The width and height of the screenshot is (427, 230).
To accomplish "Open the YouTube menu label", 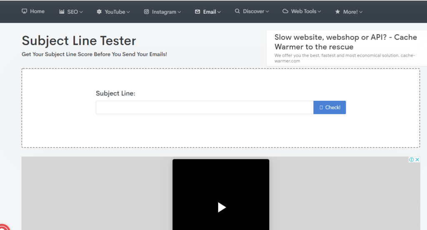I will click(x=115, y=12).
